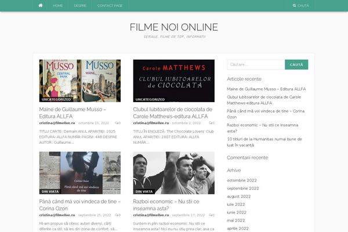Click DIN VIATA label on Corina Ozon image
348x232 pixels.
(50, 191)
